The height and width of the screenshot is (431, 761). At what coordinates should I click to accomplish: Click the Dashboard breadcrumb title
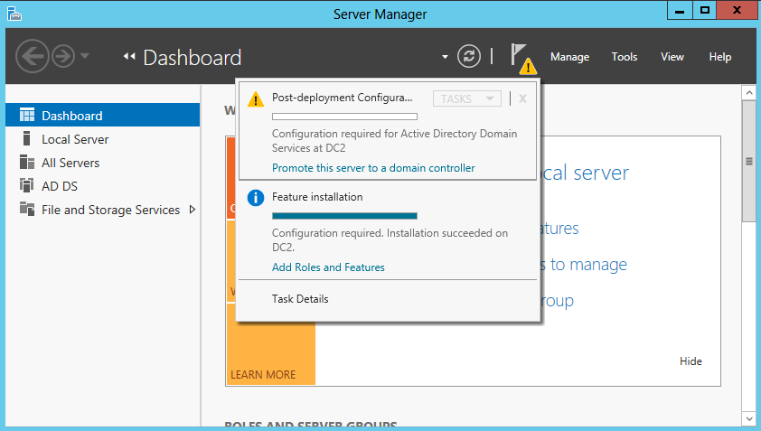[193, 58]
